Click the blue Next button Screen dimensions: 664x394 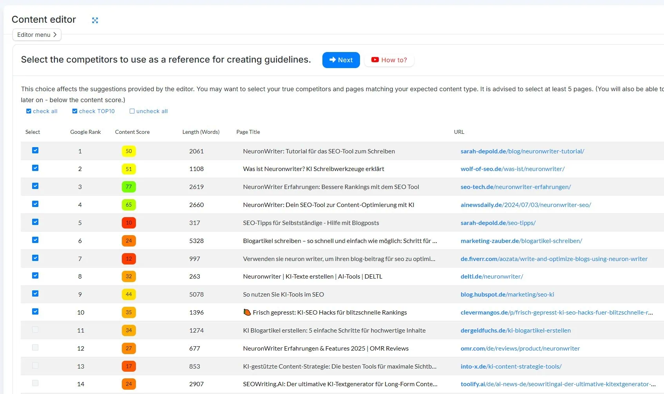tap(341, 60)
